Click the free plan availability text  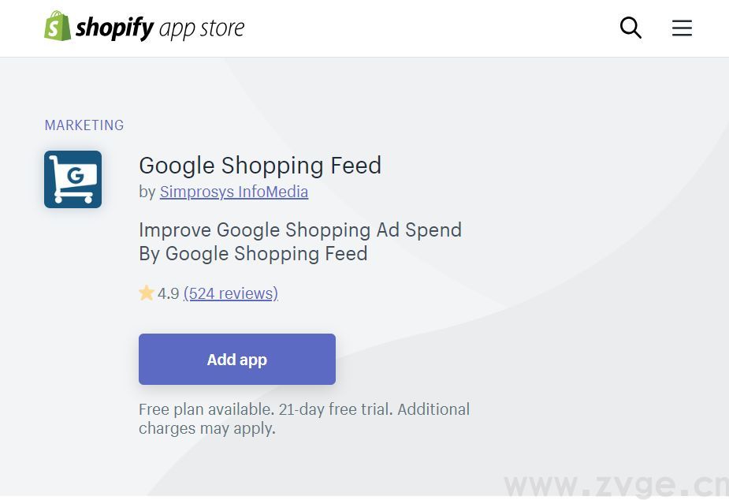coord(205,409)
